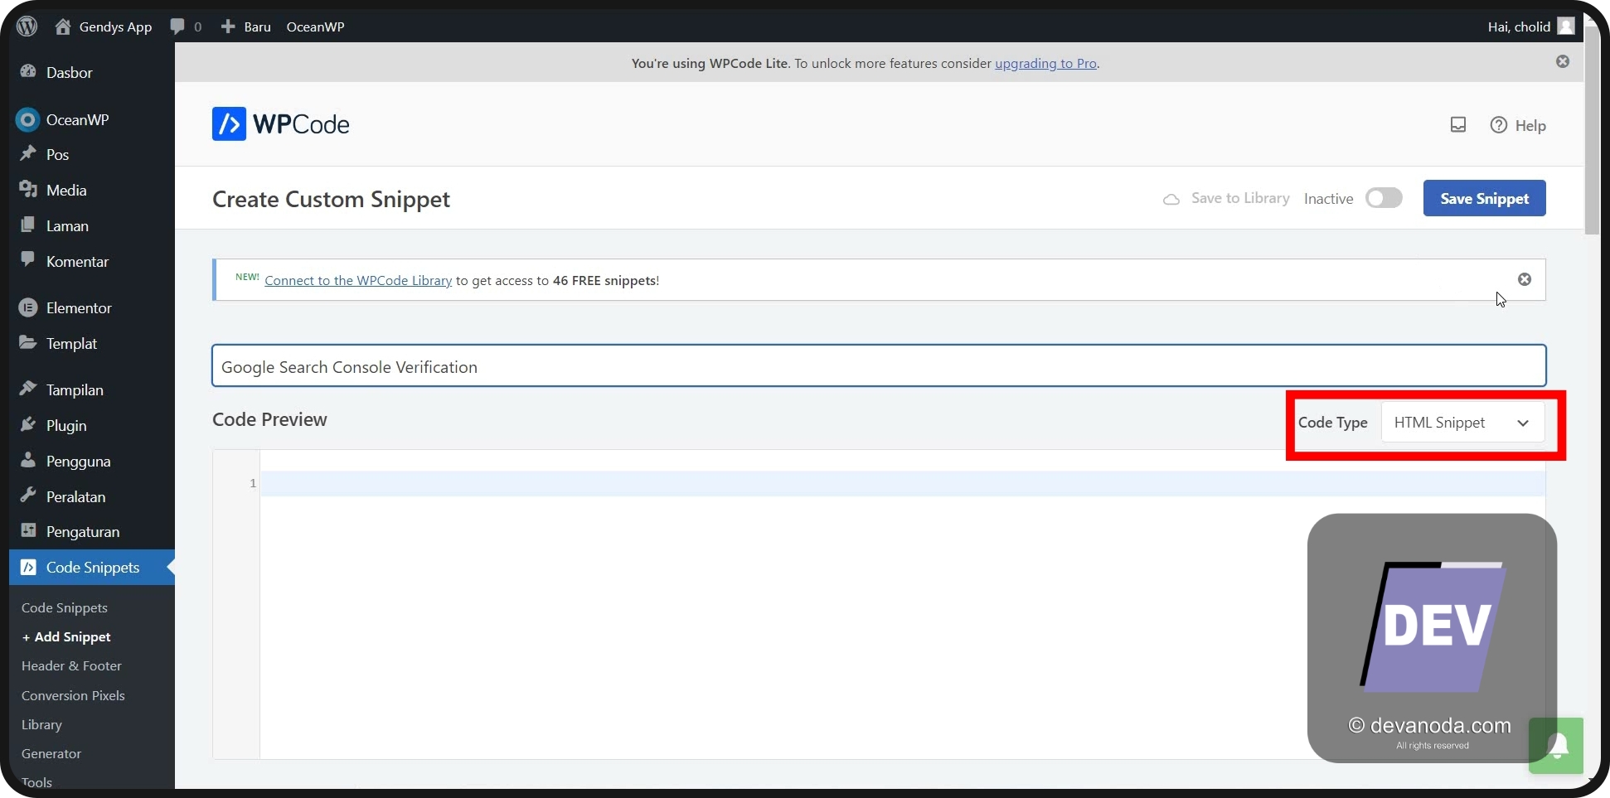
Task: Click the Pos pushpin icon
Action: point(28,153)
